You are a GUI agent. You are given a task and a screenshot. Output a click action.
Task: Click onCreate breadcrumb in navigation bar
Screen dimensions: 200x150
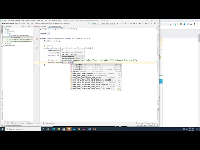click(67, 23)
